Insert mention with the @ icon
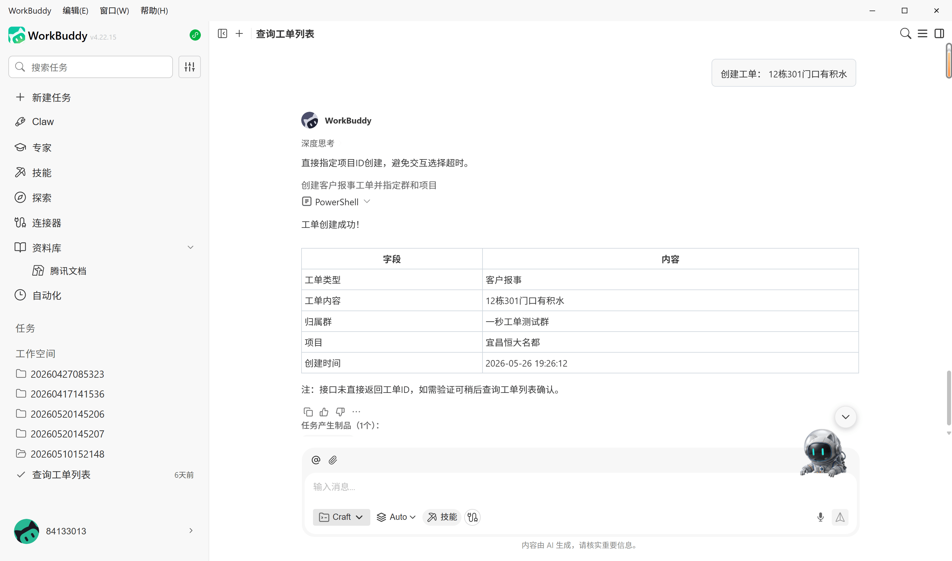This screenshot has height=561, width=952. tap(315, 460)
